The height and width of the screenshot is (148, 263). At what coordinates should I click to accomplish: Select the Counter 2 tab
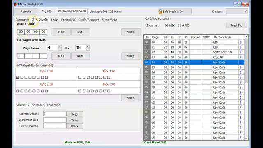[x=53, y=105]
